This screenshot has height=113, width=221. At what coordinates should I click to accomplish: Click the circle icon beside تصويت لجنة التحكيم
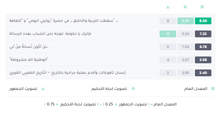[x=133, y=88]
